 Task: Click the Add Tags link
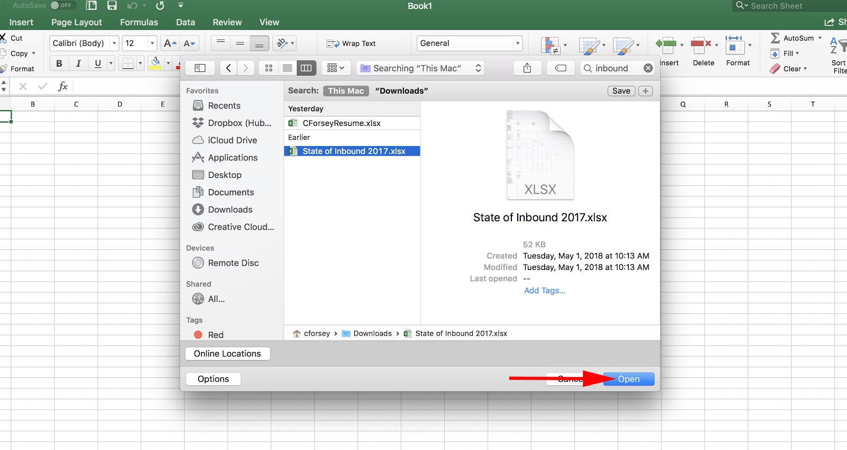click(544, 291)
